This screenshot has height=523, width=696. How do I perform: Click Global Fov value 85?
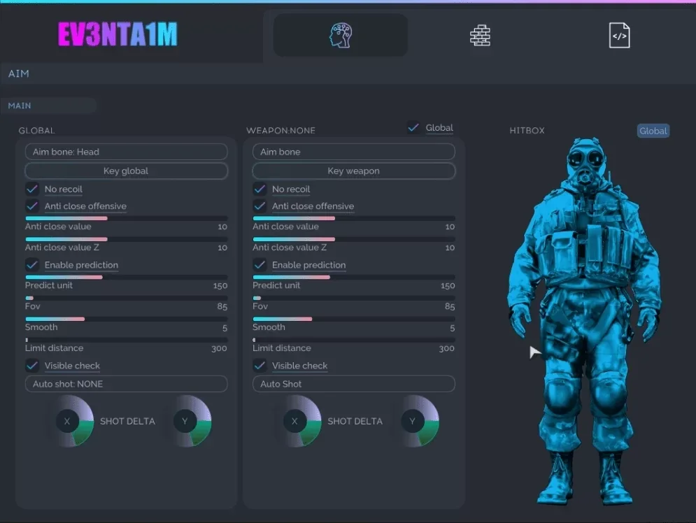click(222, 306)
